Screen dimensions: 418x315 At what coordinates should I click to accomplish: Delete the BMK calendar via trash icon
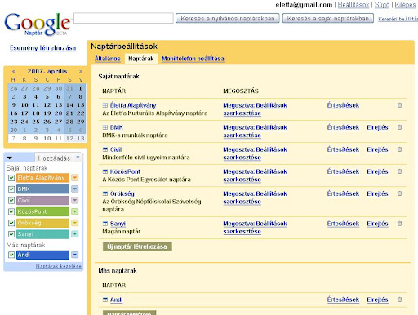click(399, 127)
